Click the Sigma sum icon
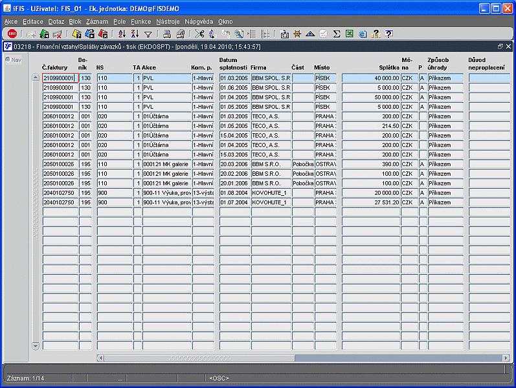516x388 pixels. [337, 34]
